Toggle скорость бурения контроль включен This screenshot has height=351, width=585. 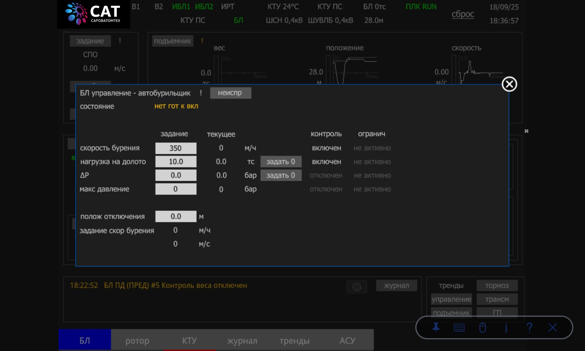pos(327,148)
